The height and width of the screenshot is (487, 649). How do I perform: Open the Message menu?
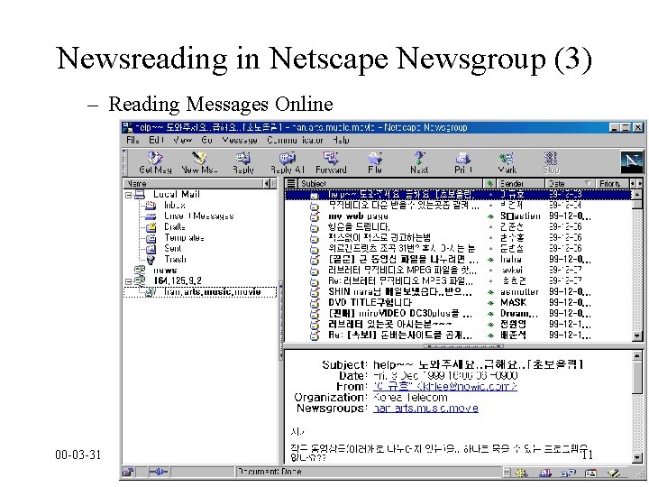[240, 140]
